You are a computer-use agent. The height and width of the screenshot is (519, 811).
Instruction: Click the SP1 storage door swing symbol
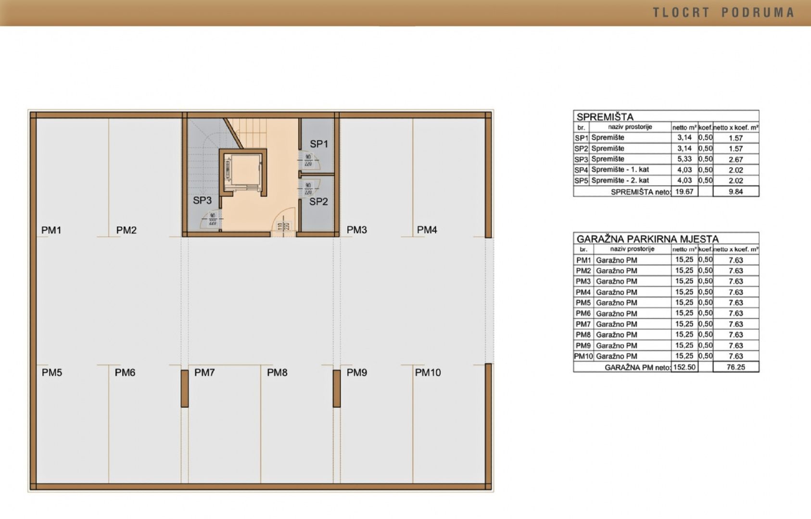coord(308,161)
